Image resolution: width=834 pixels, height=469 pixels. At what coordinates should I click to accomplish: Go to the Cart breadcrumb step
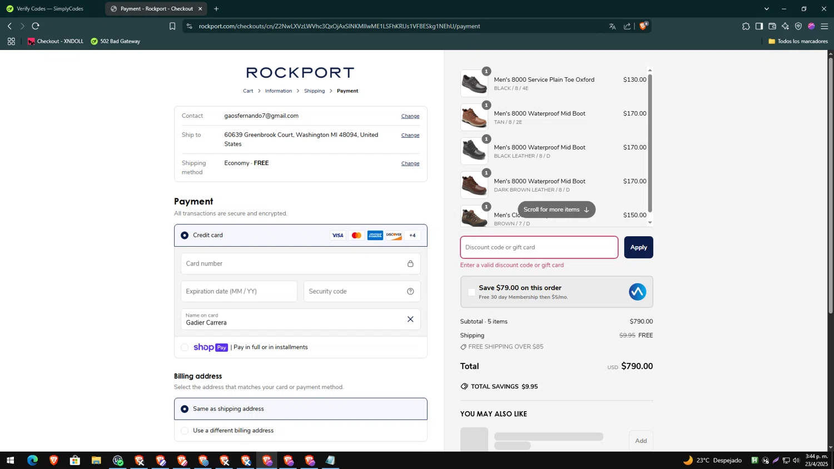pos(248,91)
